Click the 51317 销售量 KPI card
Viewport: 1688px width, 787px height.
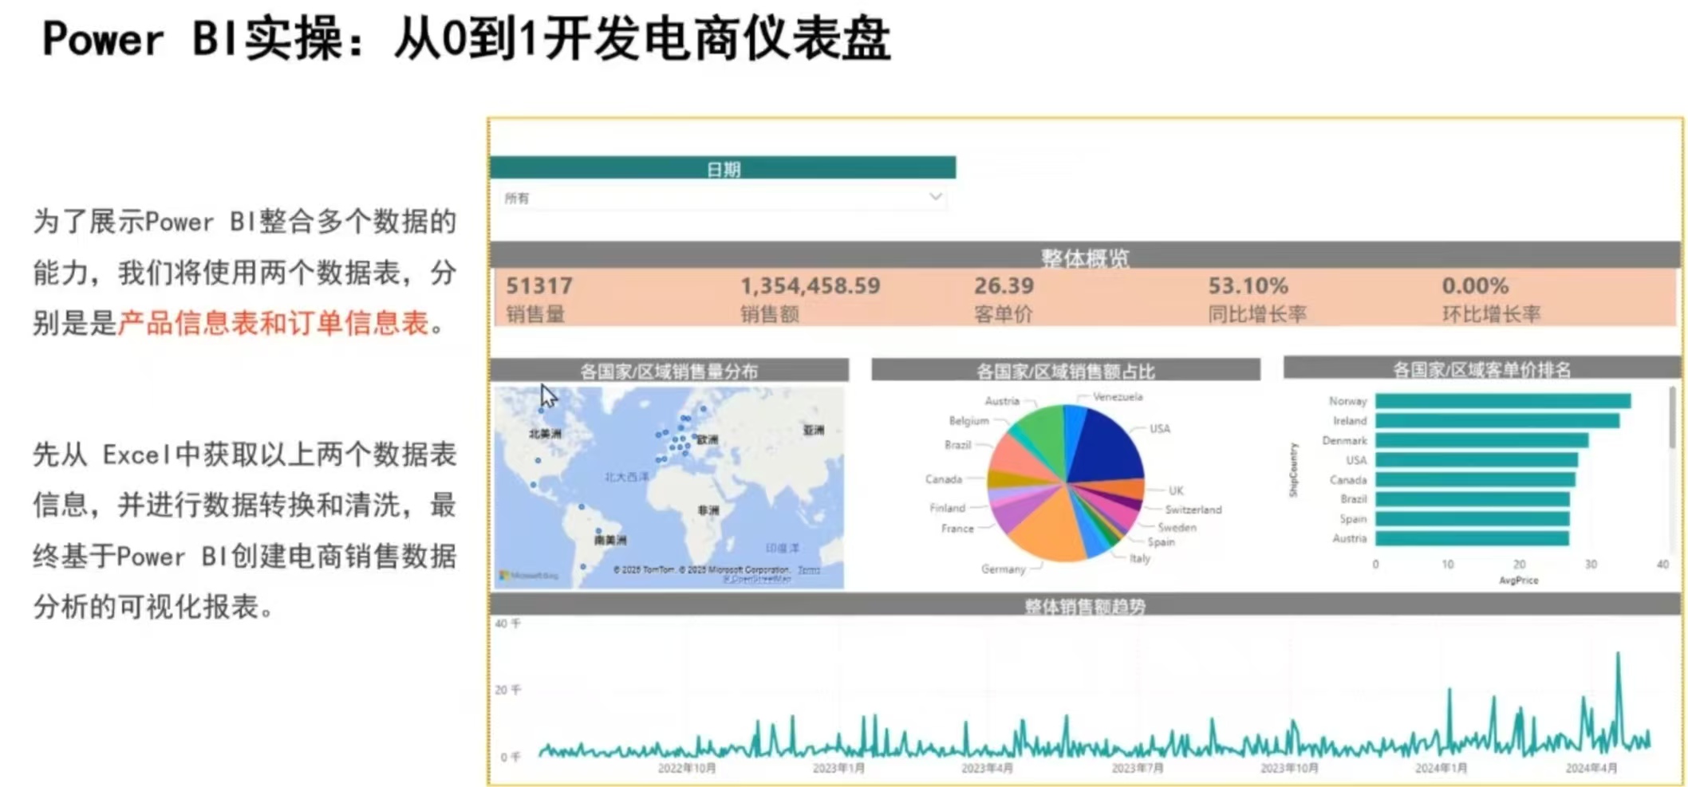[539, 298]
